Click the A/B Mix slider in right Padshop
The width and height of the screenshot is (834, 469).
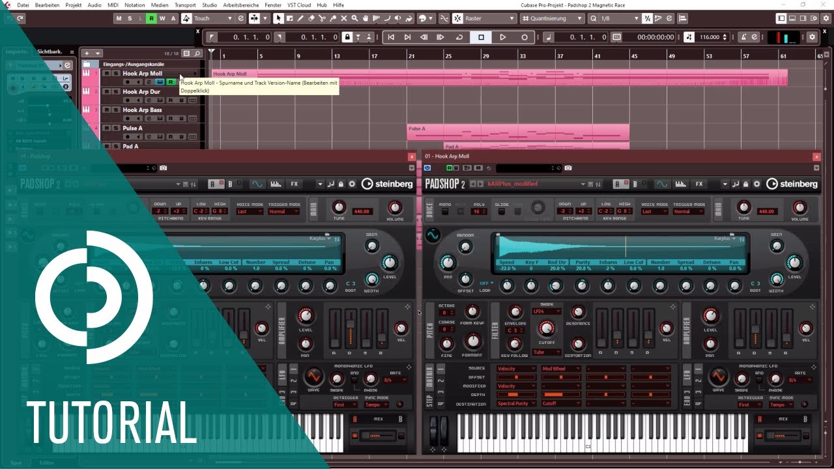tap(783, 434)
